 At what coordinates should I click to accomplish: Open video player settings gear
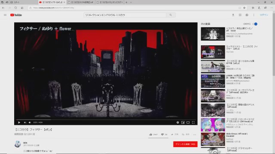pos(177,123)
